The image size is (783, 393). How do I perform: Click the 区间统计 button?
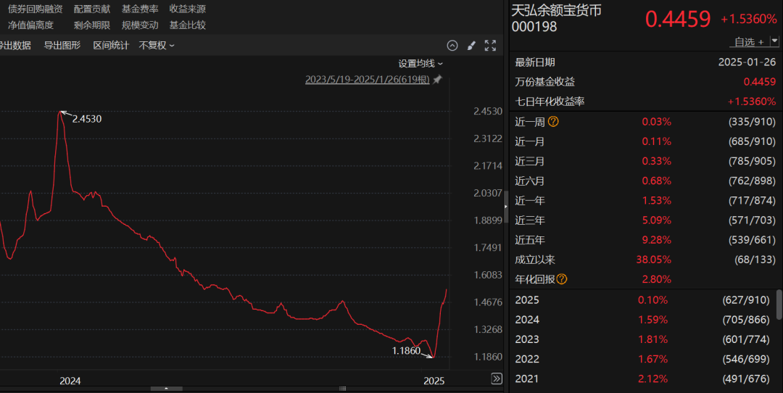pos(111,46)
